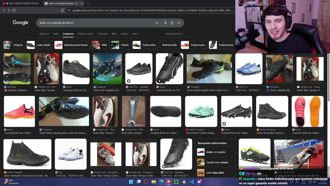
Task: Open white TUPI S.A. - BOTIN FUTB... image
Action: 71,154
